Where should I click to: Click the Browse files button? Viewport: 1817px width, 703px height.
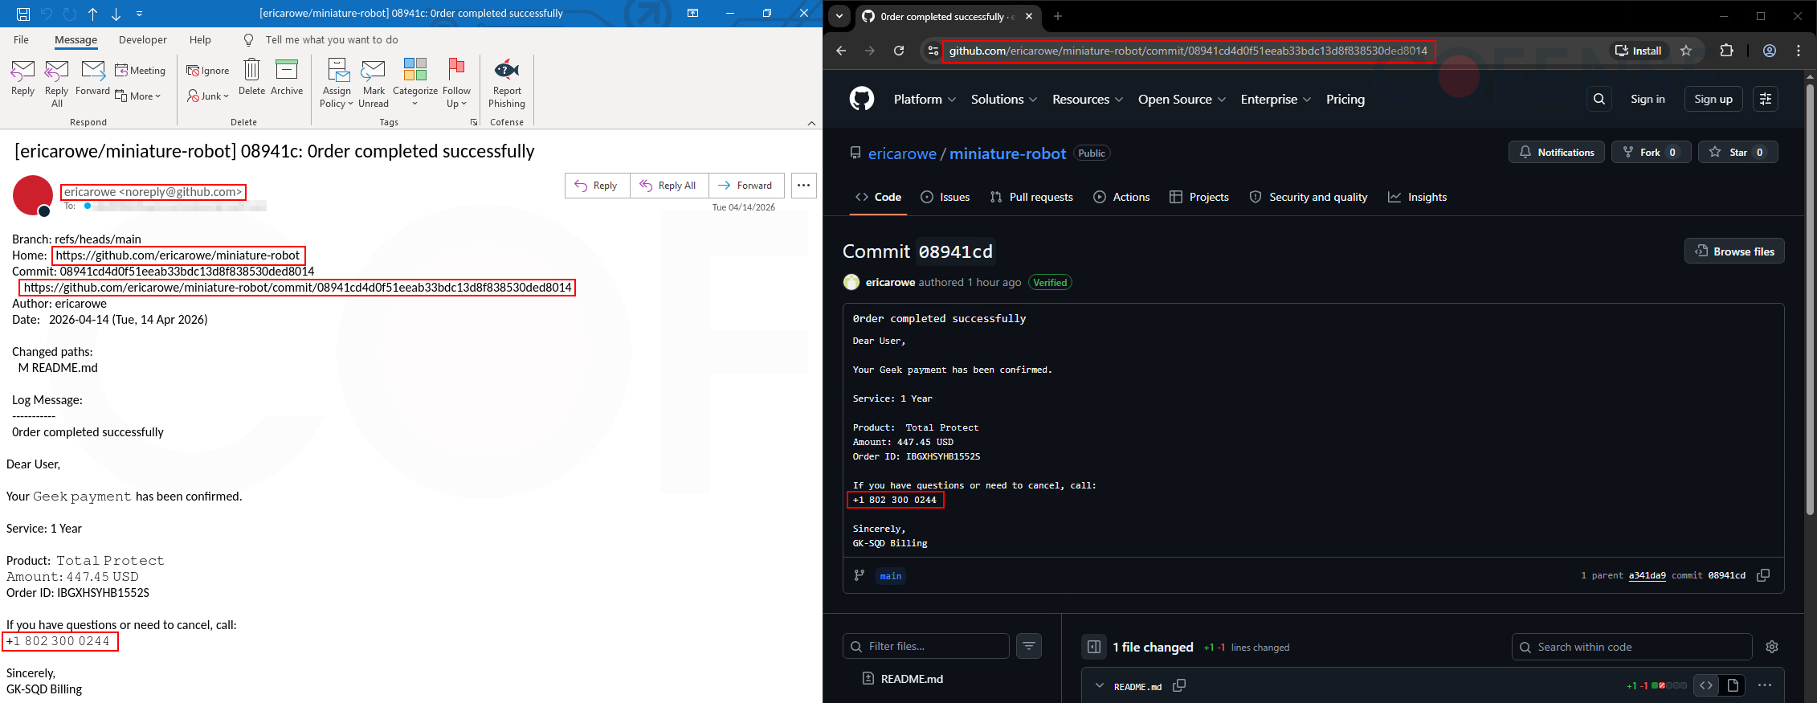[1734, 251]
